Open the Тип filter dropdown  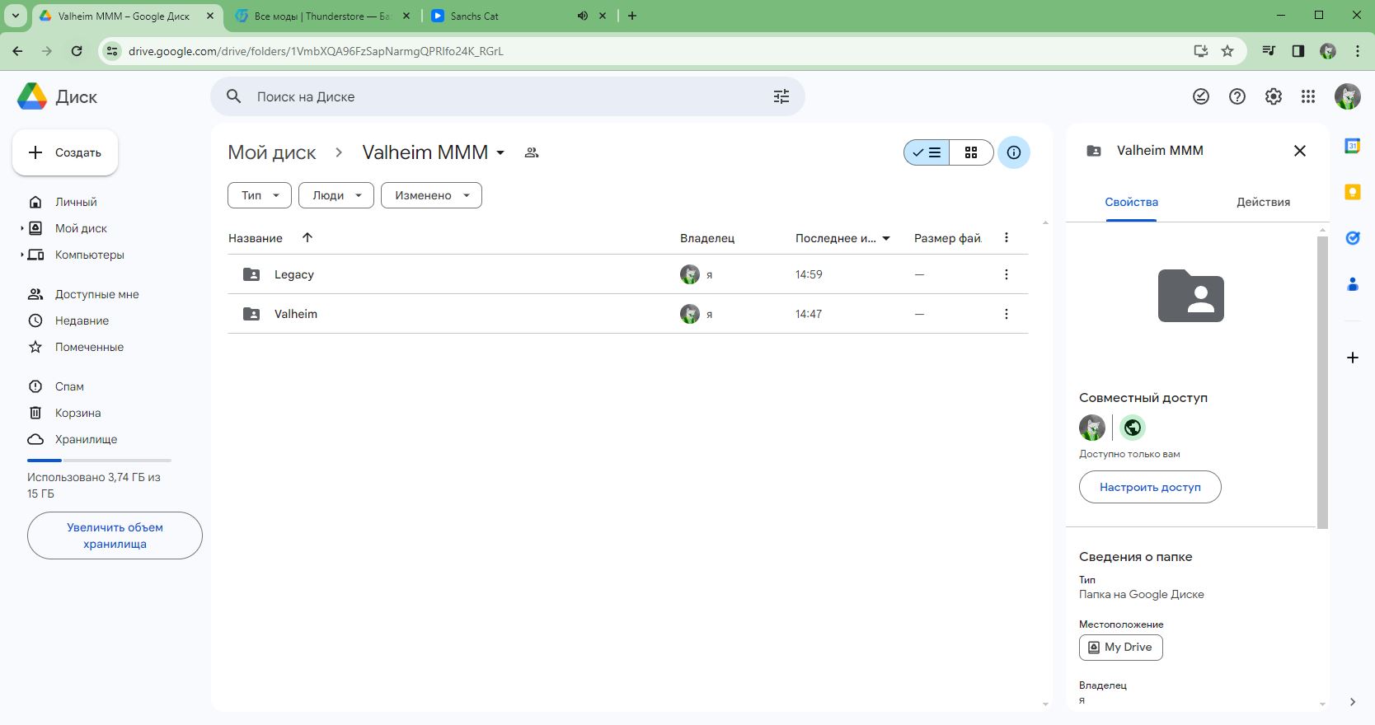coord(260,195)
